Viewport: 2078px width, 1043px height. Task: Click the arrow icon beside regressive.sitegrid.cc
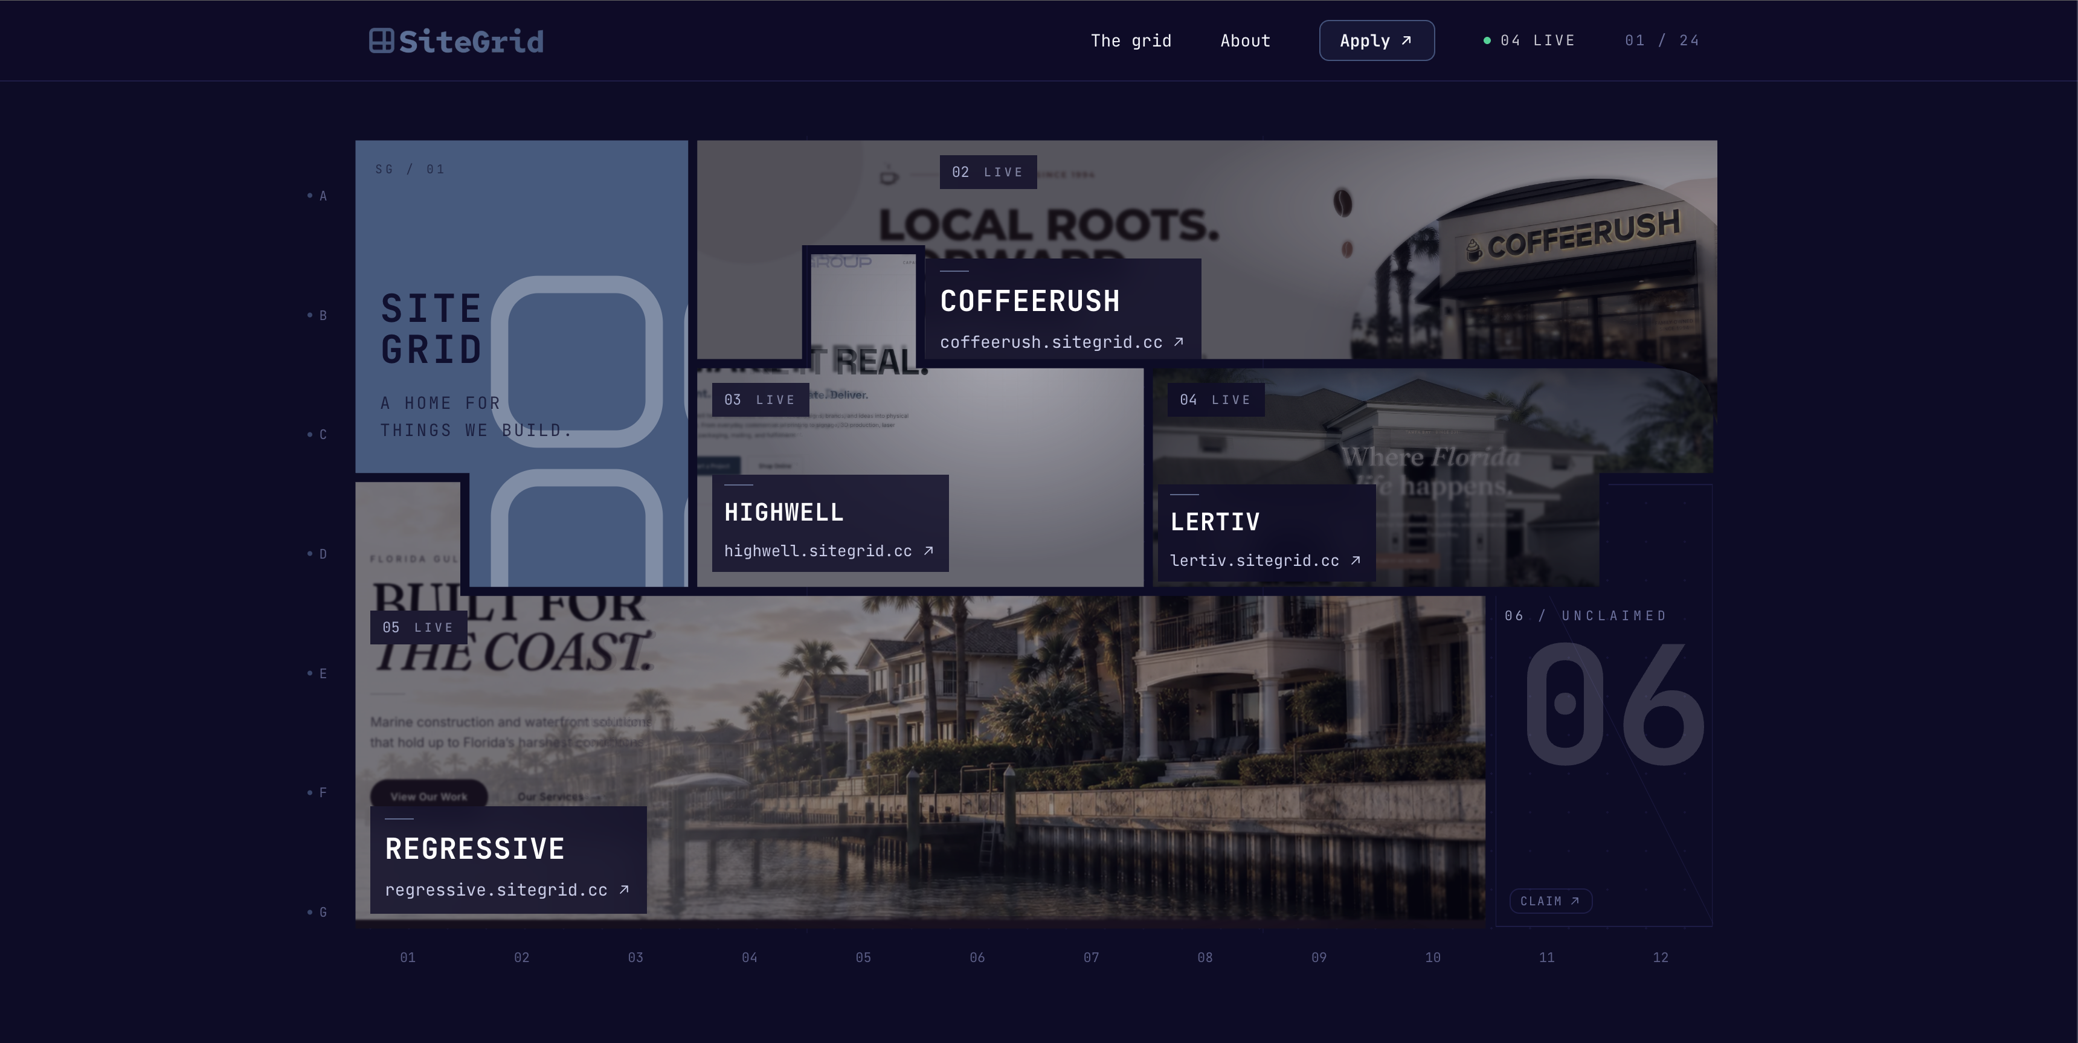pyautogui.click(x=623, y=890)
